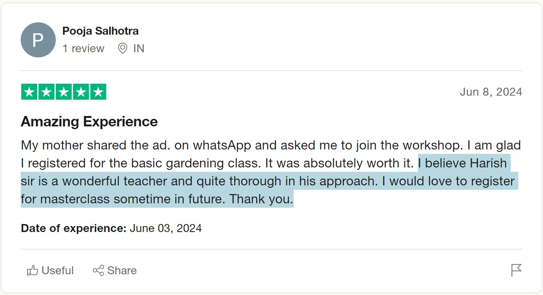Open the 'Amazing Experience' review title

(89, 122)
